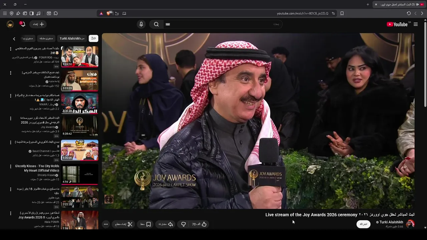Viewport: 427px width, 240px height.
Task: Open YouTube notifications bell
Action: 23,24
